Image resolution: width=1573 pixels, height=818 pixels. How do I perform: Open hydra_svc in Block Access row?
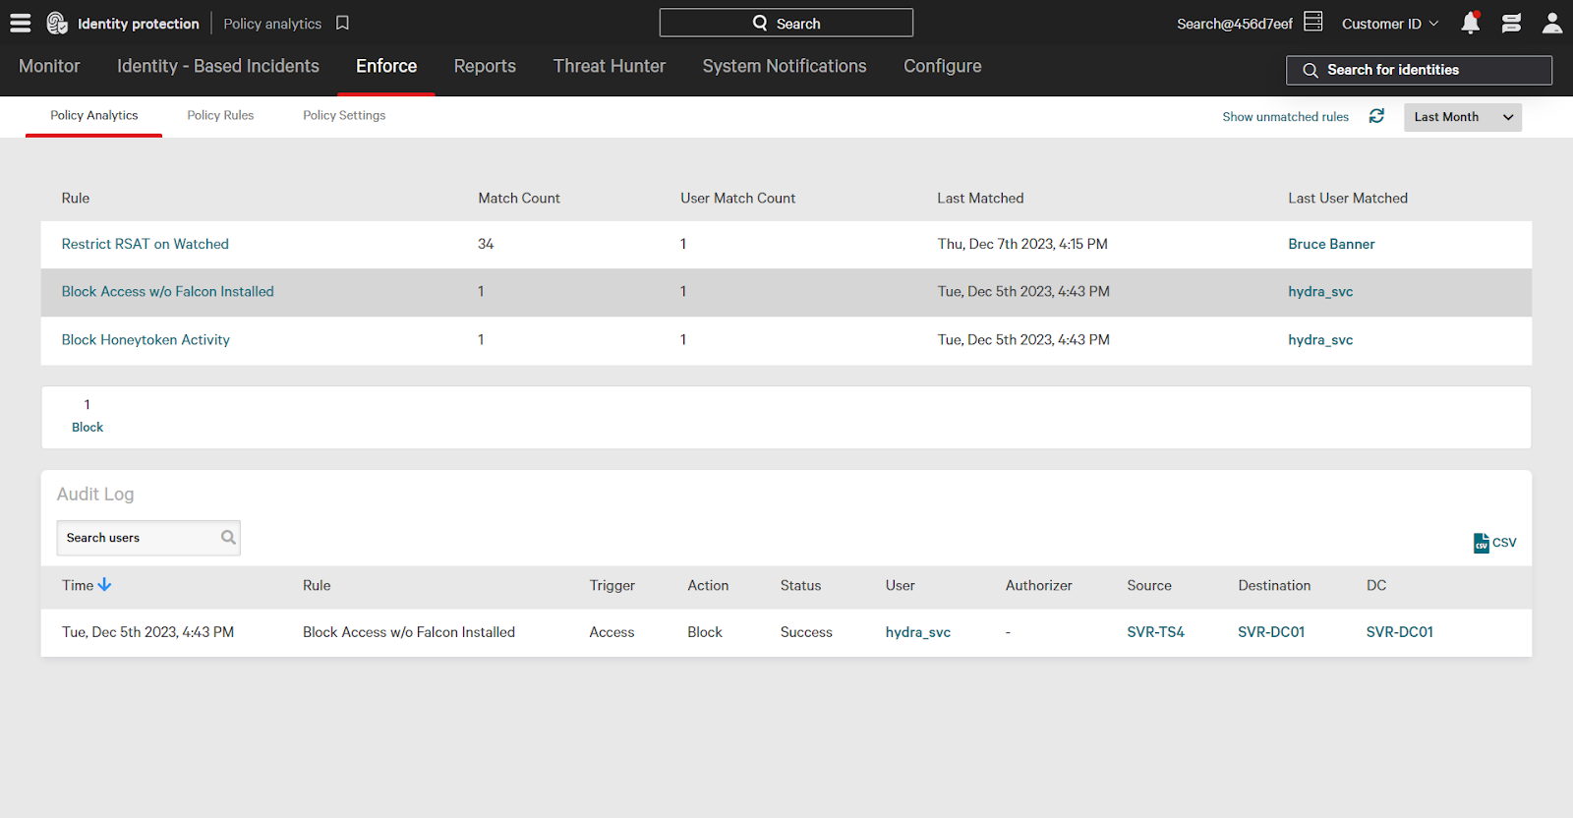[x=1320, y=292]
